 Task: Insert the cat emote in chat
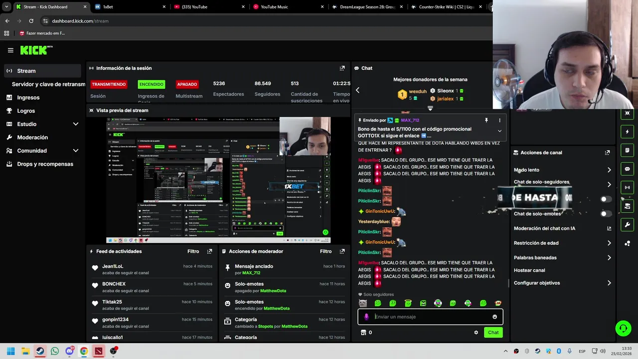(x=362, y=303)
